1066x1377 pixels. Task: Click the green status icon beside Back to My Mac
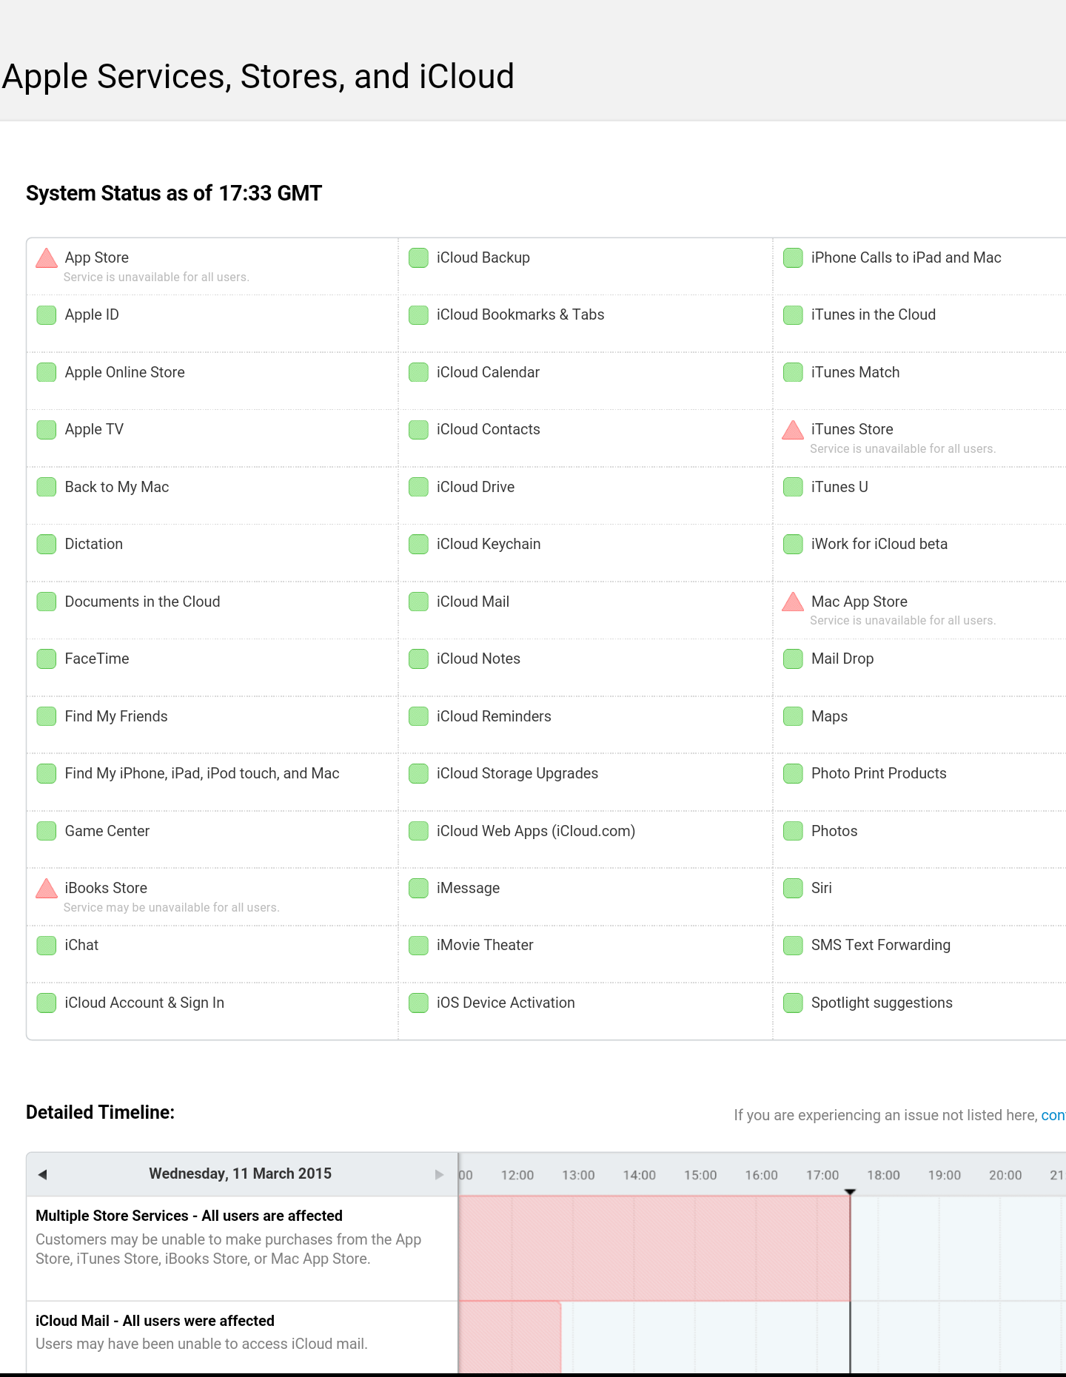point(47,487)
